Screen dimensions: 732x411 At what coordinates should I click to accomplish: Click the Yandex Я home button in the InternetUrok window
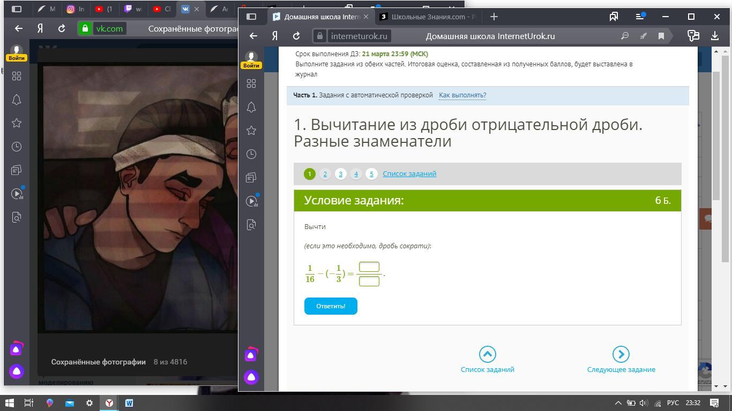[x=275, y=36]
